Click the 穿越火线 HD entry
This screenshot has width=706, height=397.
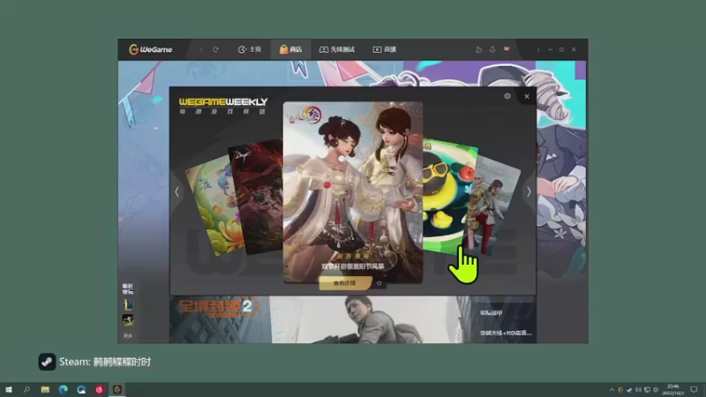(x=505, y=333)
